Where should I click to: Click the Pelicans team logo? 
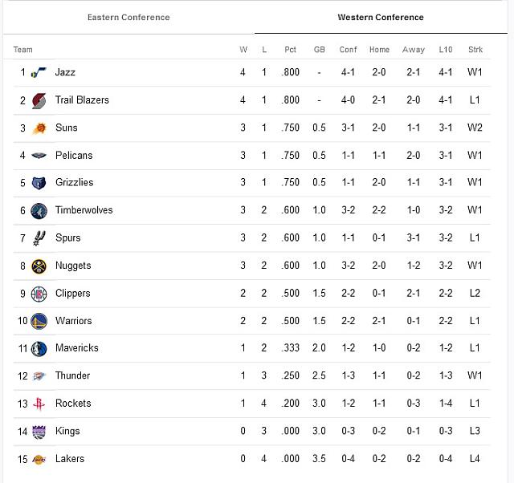pos(39,156)
